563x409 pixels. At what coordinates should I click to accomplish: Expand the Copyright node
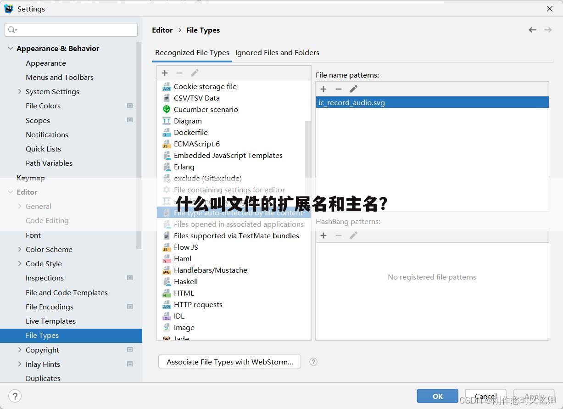click(20, 350)
